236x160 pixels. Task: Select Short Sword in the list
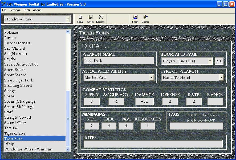(35, 75)
